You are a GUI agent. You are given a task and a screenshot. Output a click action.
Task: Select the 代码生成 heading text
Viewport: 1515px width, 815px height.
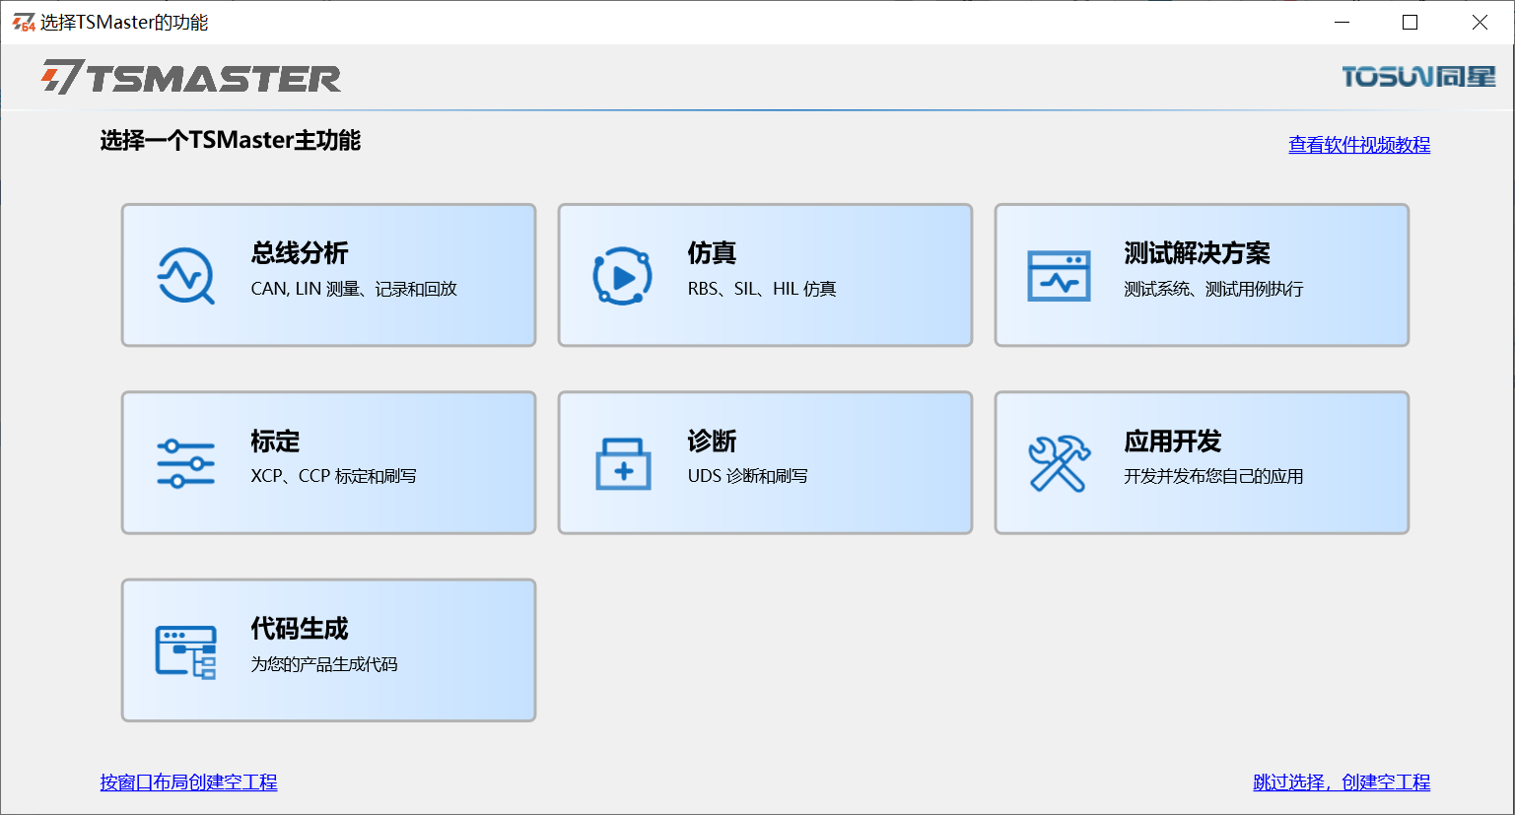300,628
